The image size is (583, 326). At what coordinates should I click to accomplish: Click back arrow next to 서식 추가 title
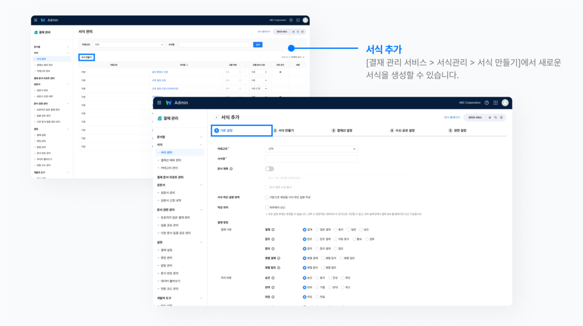tap(216, 118)
